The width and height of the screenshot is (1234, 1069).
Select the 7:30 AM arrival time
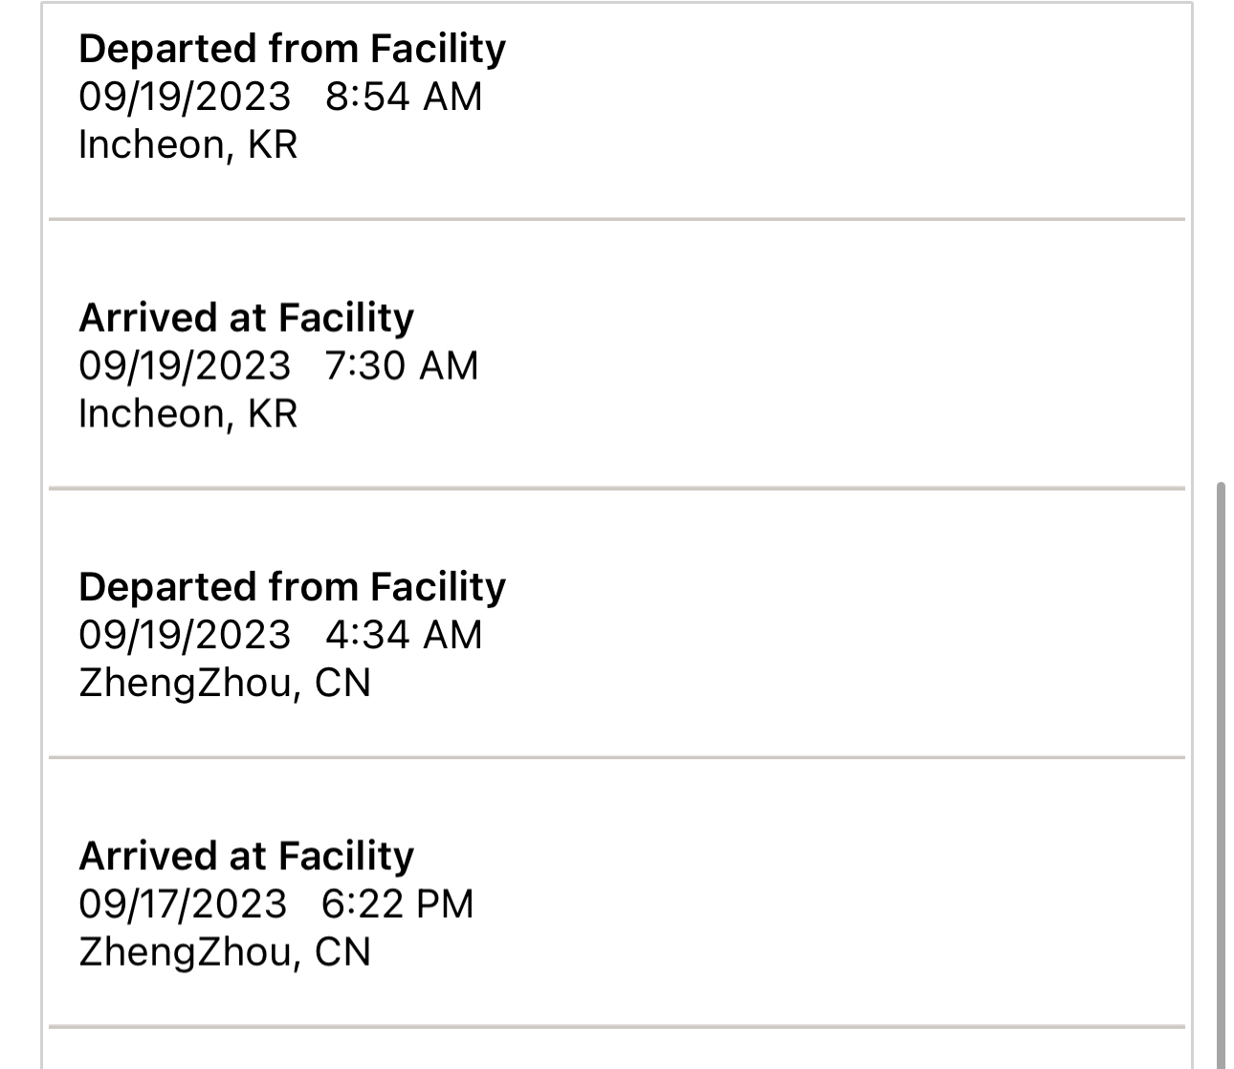[x=402, y=366]
